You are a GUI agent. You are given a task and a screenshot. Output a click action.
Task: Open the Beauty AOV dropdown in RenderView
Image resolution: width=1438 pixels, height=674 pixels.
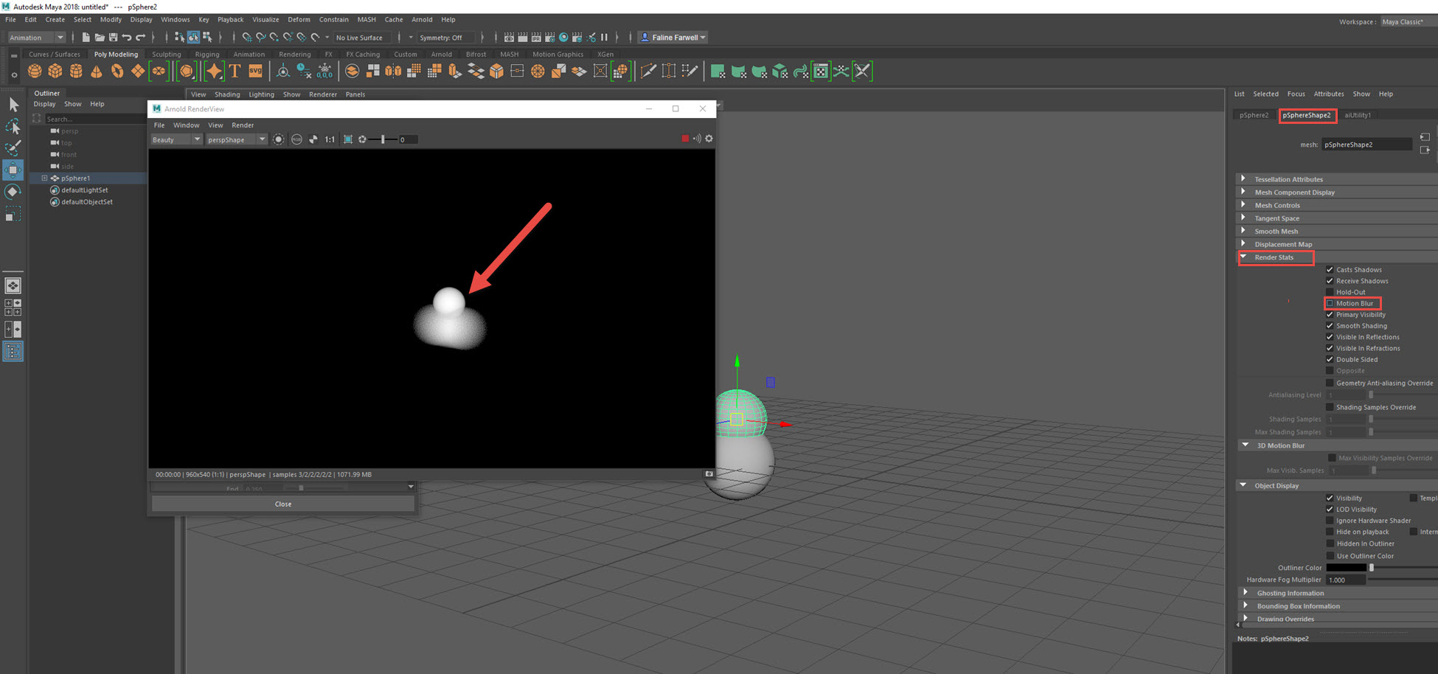[x=176, y=139]
